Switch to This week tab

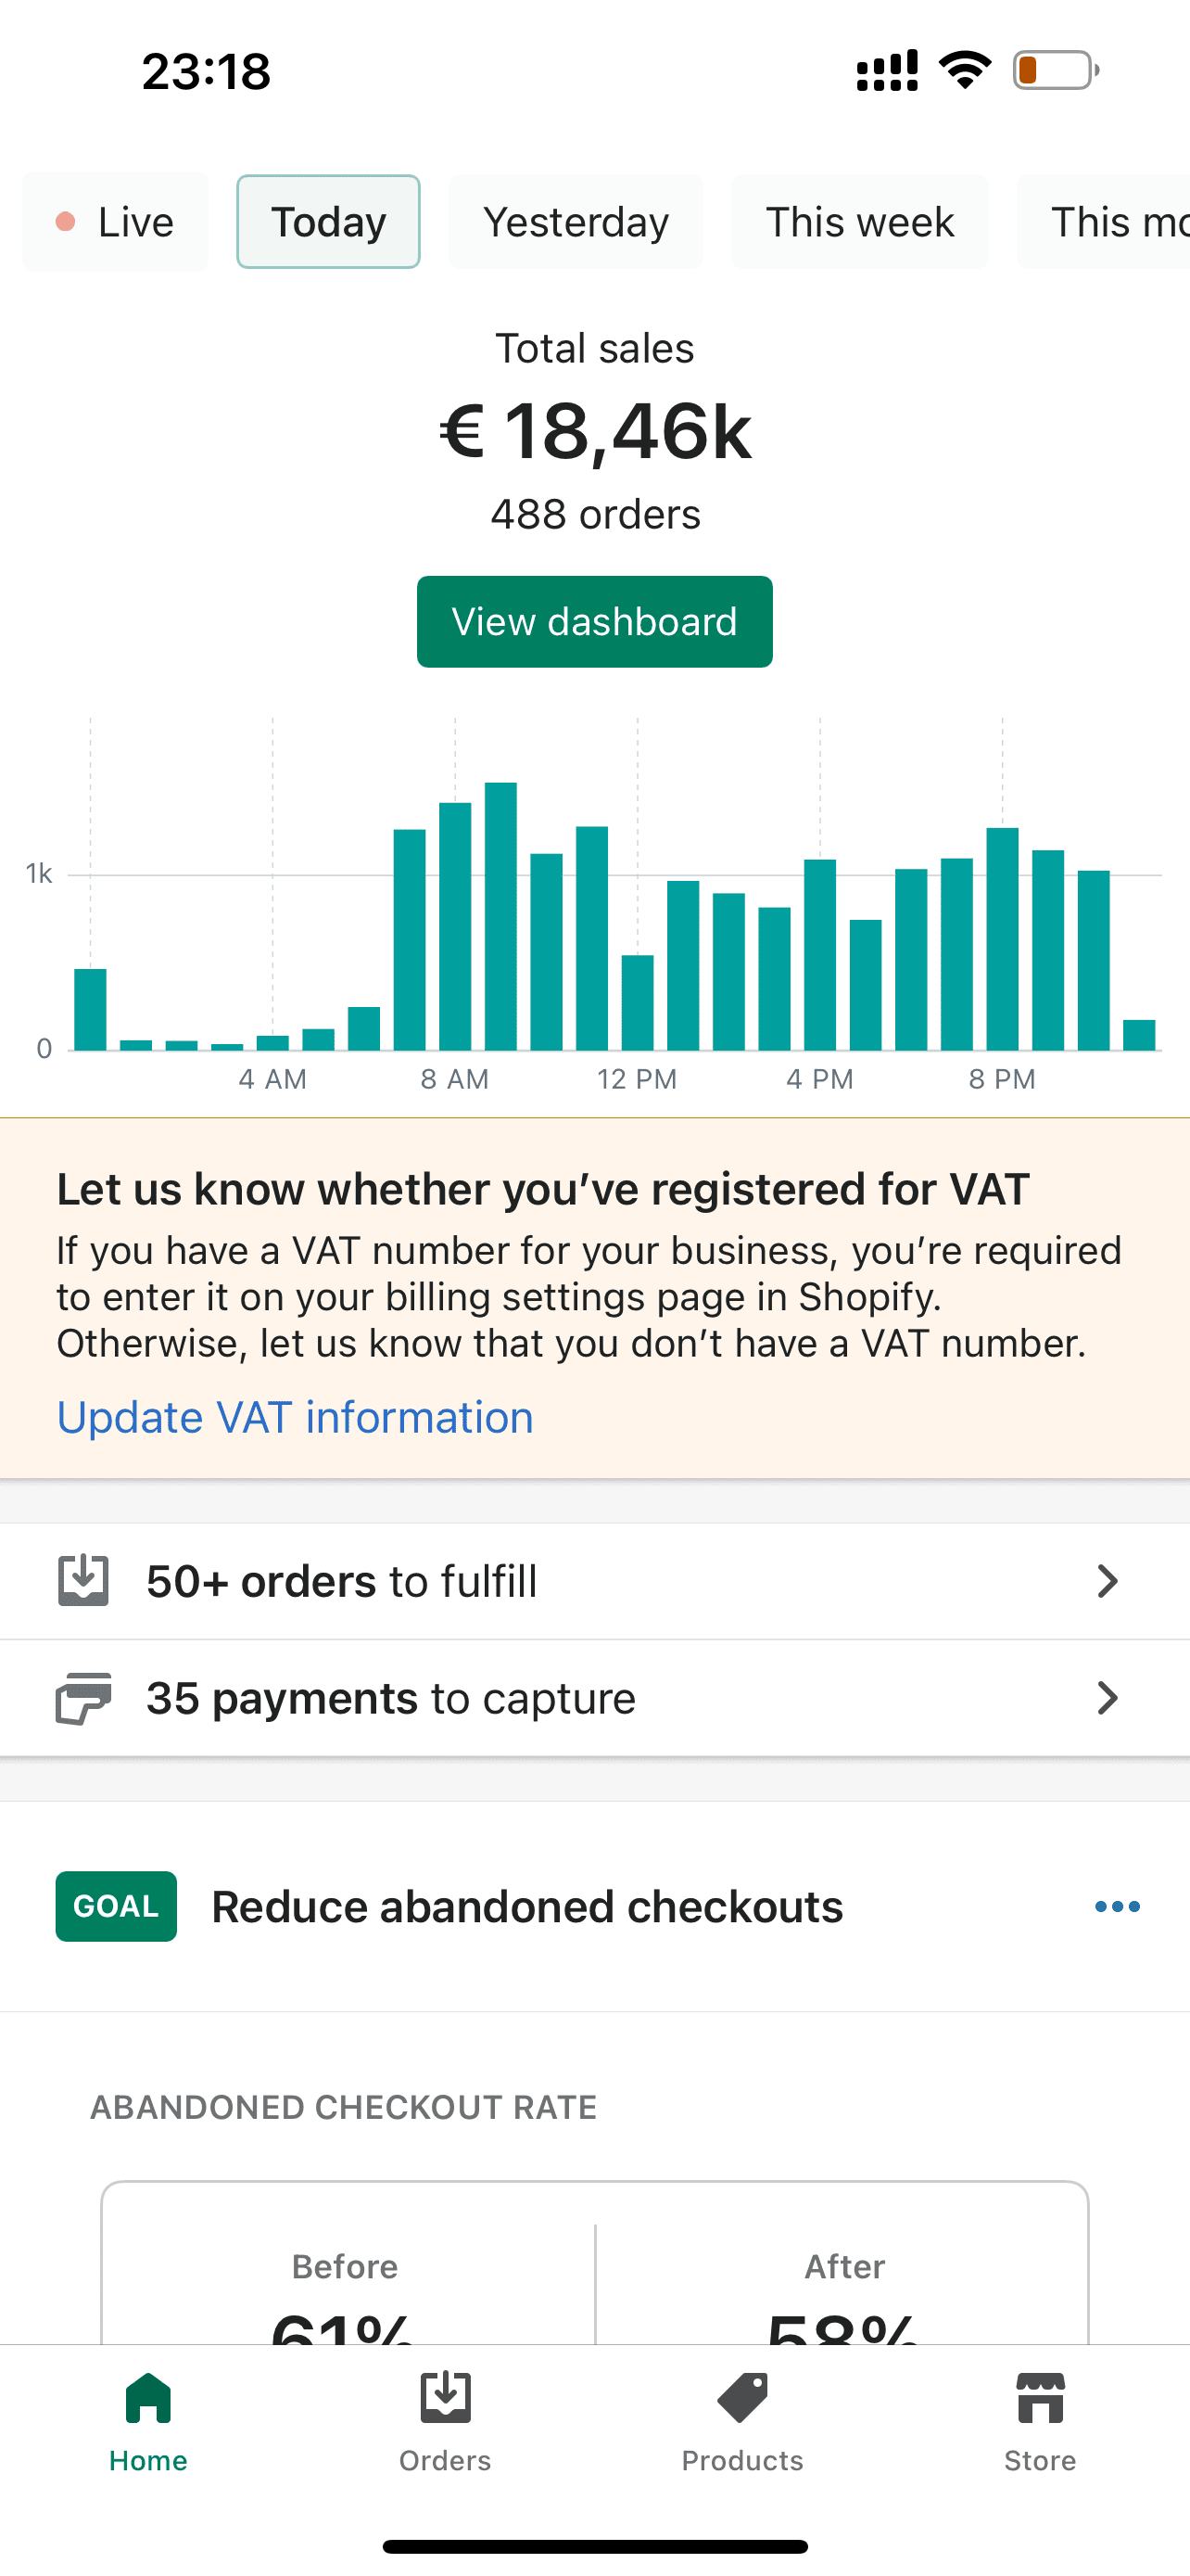click(x=859, y=222)
